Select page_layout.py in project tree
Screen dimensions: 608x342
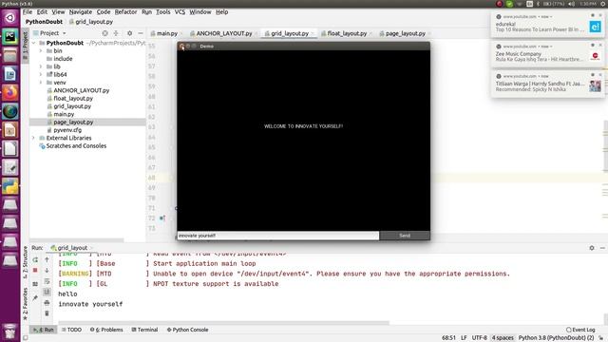(x=73, y=123)
